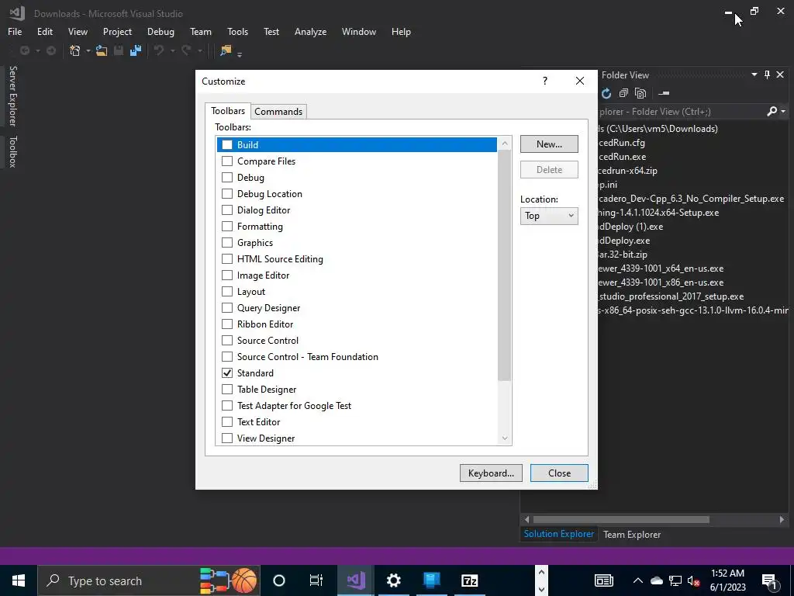Open the Analyze menu
The image size is (794, 596).
point(310,31)
